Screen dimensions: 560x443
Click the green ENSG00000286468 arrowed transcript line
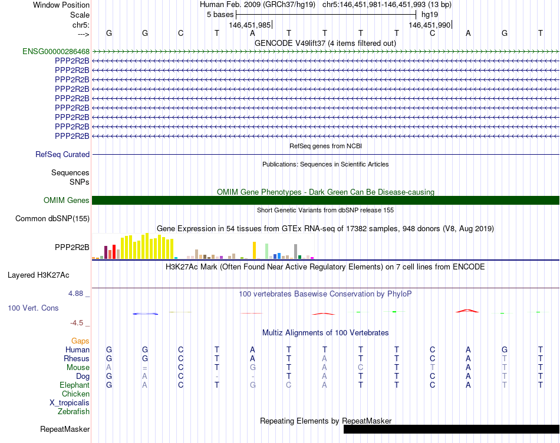click(325, 52)
